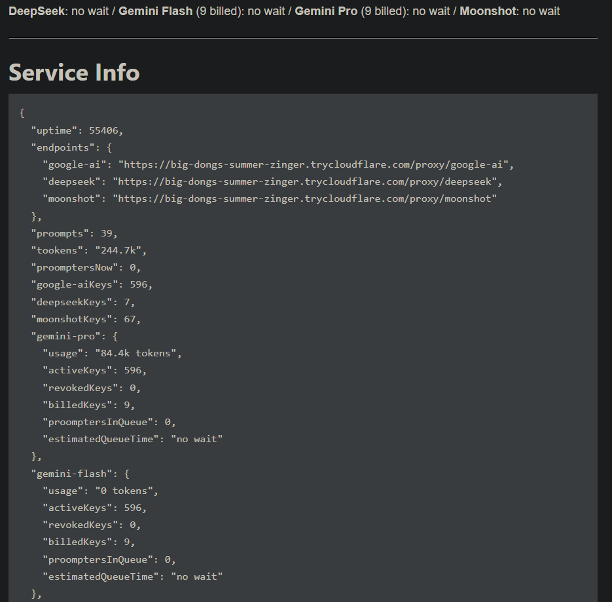The height and width of the screenshot is (602, 612).
Task: Click "Gemini Pro" in the top status line
Action: pos(326,11)
